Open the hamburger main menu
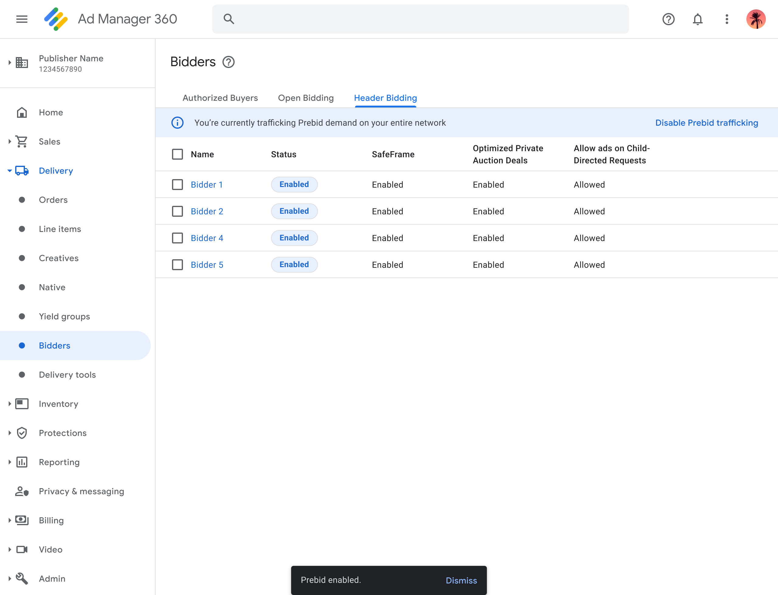778x595 pixels. coord(22,19)
